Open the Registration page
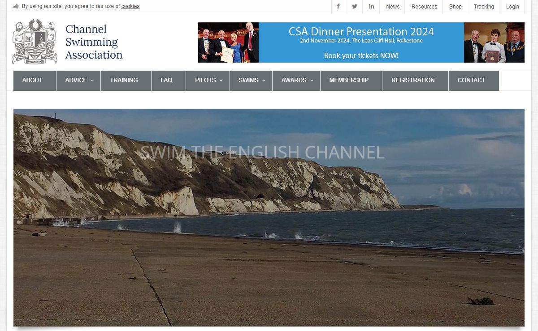Viewport: 538px width, 331px height. [413, 81]
